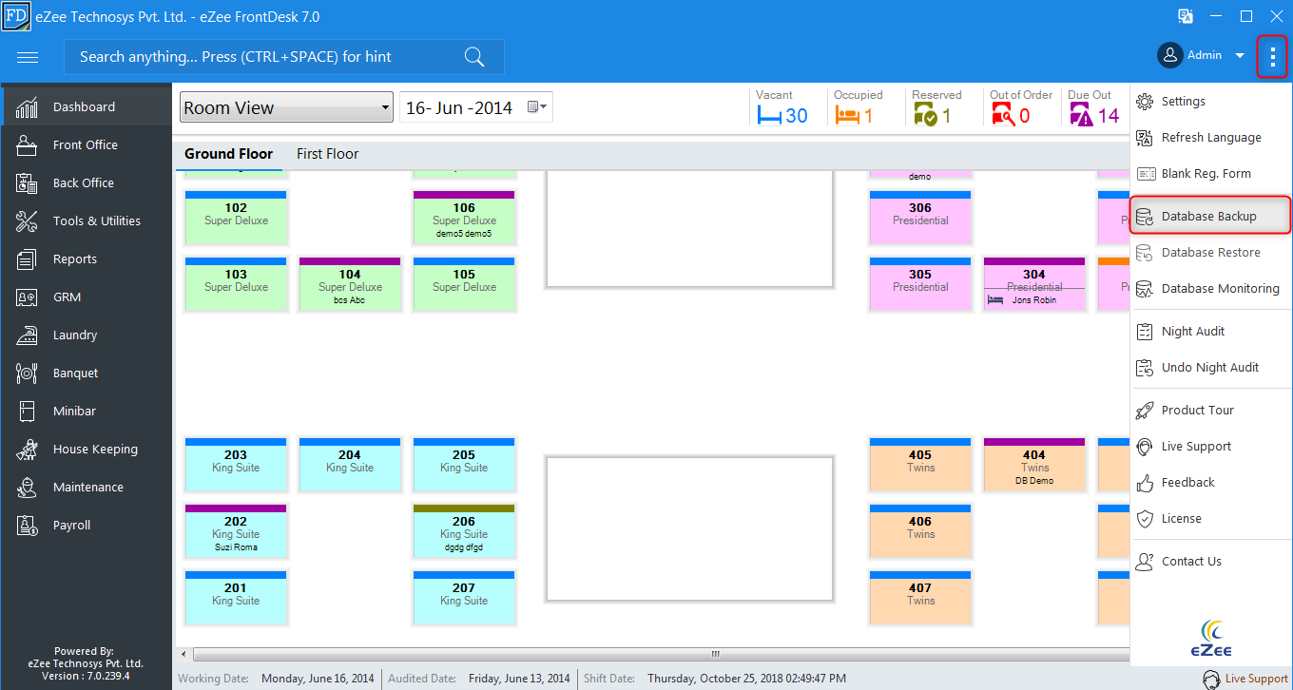Click the left scroll arrow of horizontal scrollbar
The width and height of the screenshot is (1293, 690).
click(183, 654)
